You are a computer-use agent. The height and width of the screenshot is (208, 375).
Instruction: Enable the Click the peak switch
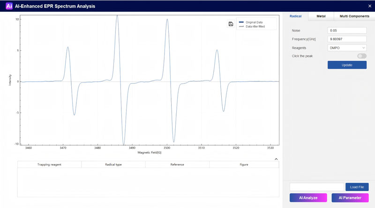[x=361, y=56]
